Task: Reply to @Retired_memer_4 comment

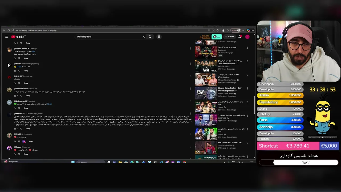Action: coord(26,58)
